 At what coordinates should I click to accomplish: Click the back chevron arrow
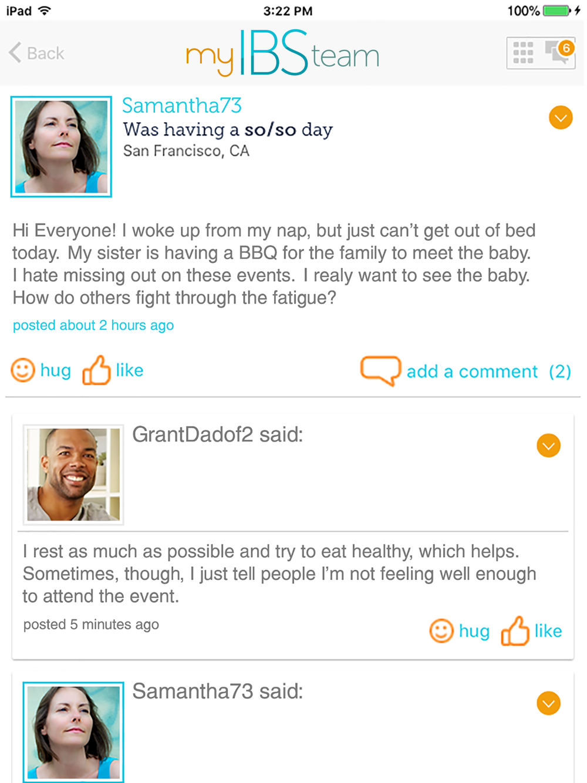pos(15,53)
